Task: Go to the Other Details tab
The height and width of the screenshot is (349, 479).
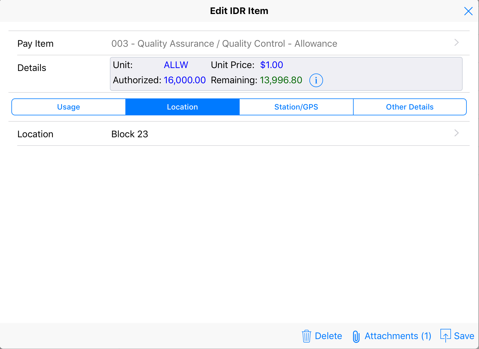Action: [x=409, y=107]
